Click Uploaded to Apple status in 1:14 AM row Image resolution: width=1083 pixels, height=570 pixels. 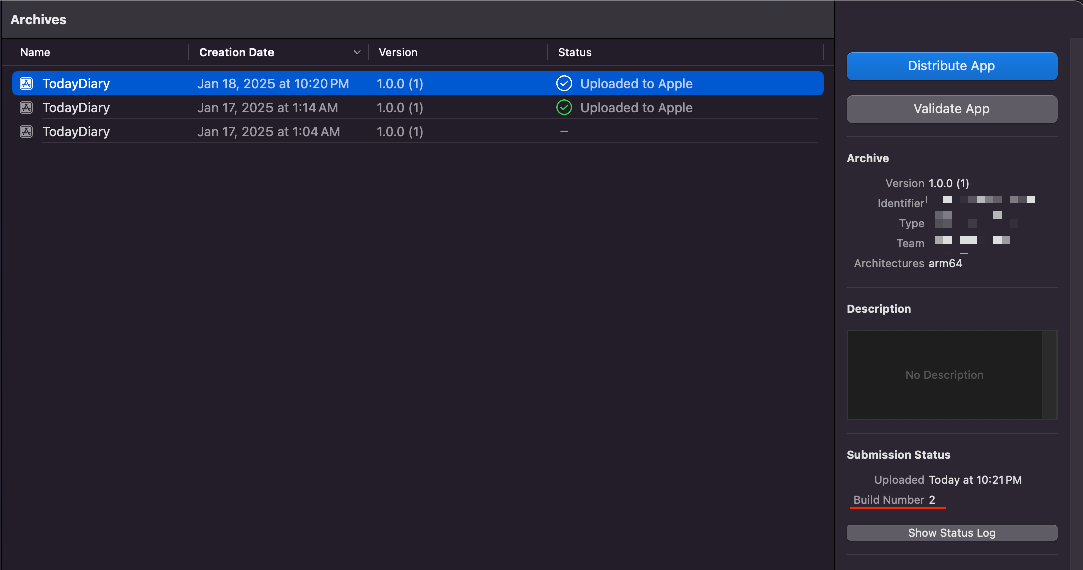pos(636,108)
